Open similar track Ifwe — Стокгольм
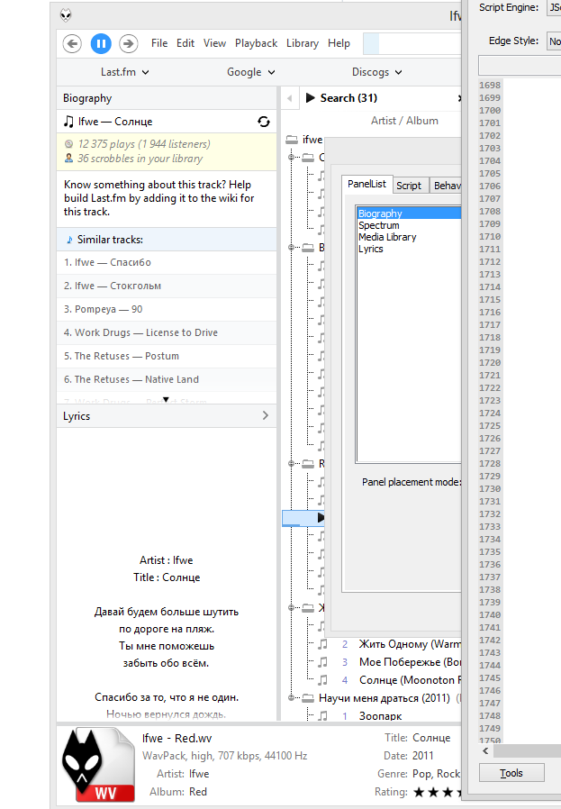The width and height of the screenshot is (561, 809). [167, 286]
